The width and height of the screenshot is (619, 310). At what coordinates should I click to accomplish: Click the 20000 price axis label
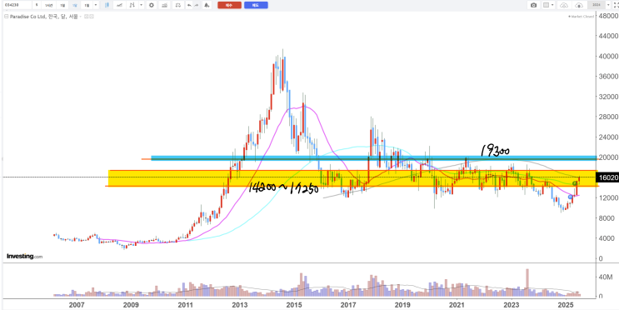click(608, 157)
